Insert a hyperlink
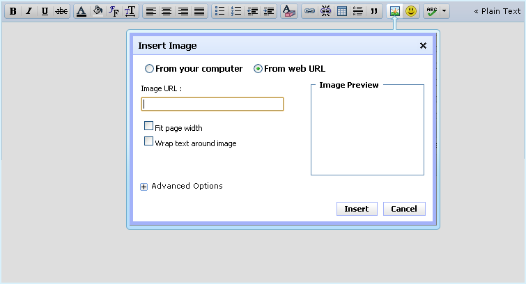 coord(309,11)
